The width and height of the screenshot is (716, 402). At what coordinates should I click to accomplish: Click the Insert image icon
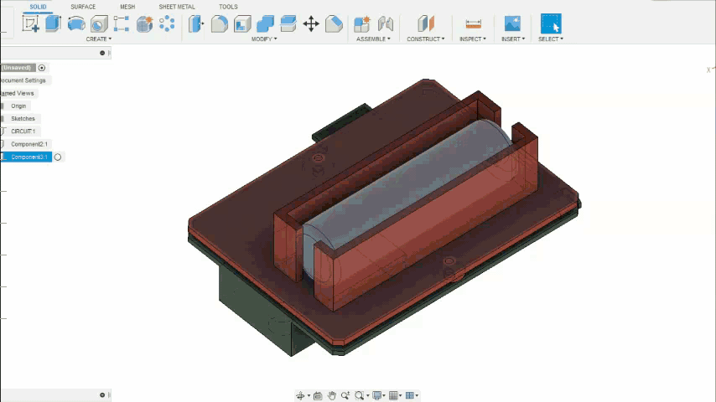coord(512,23)
